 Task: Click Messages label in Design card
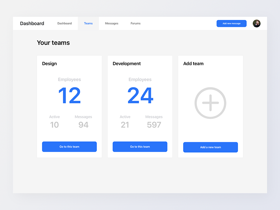[83, 117]
